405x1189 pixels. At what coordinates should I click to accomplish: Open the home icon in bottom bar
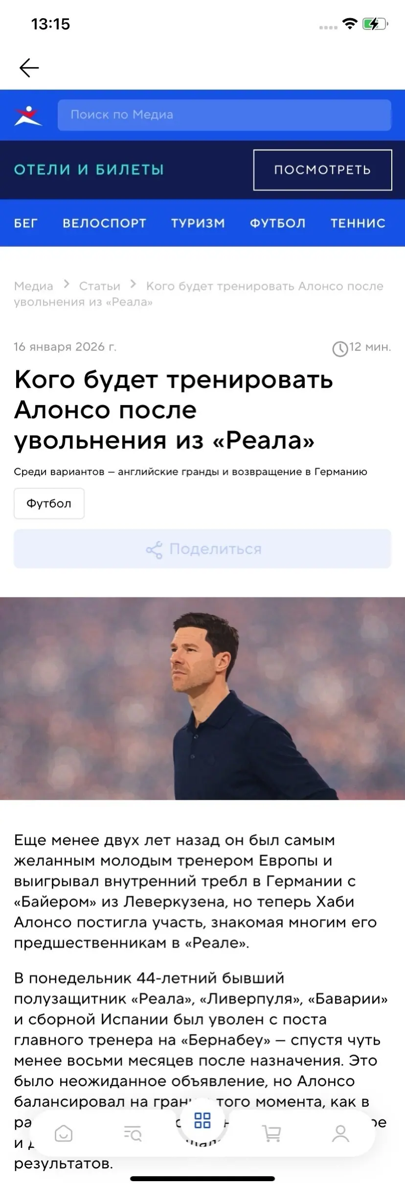pos(64,1133)
